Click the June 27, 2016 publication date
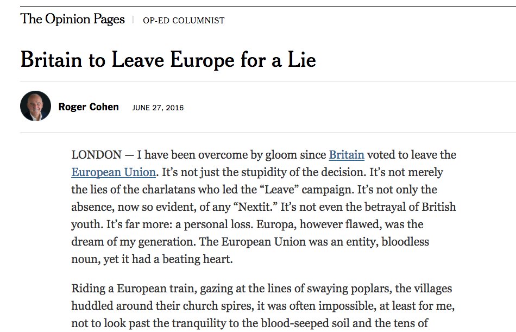The image size is (516, 332). click(x=158, y=108)
